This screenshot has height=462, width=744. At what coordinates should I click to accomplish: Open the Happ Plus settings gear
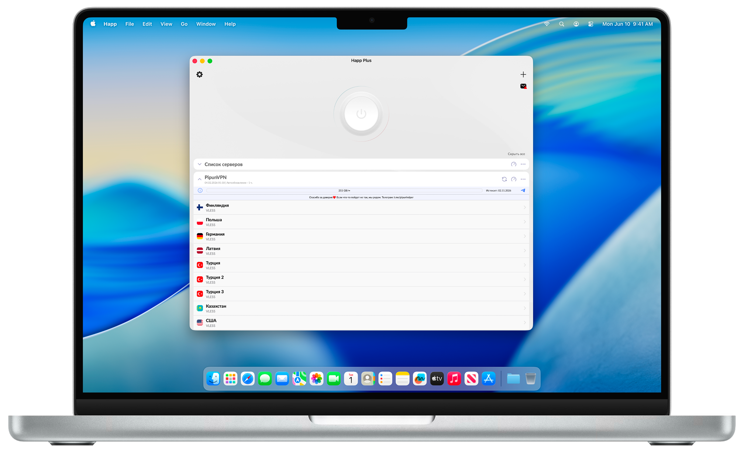click(200, 74)
